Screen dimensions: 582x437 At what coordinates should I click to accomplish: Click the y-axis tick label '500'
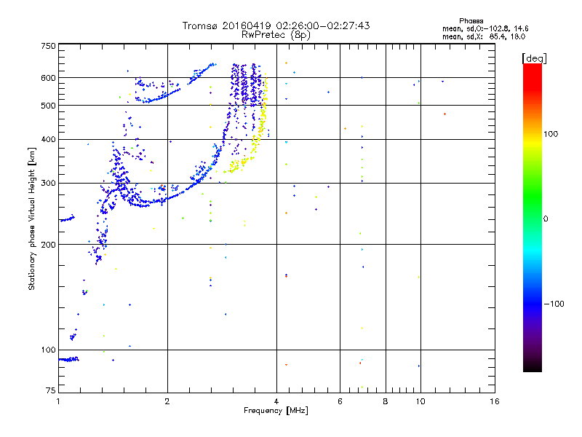(48, 106)
